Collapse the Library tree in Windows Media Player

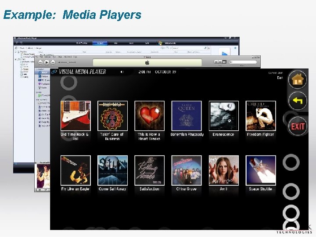point(16,59)
